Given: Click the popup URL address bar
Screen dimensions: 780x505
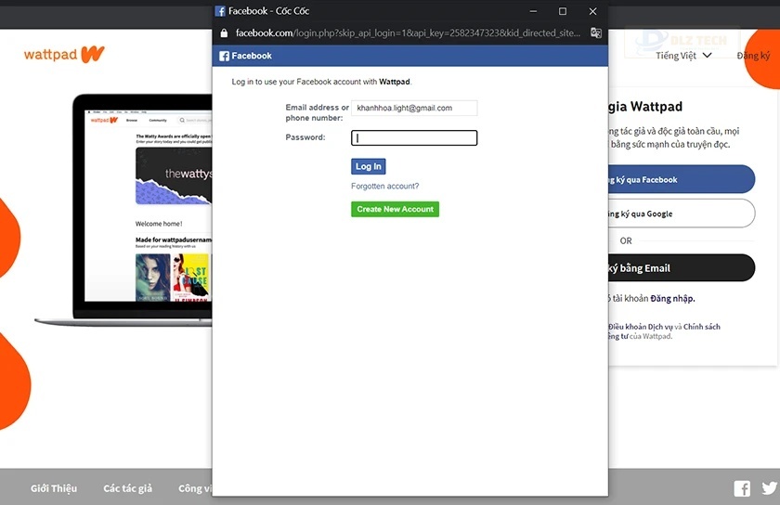Looking at the screenshot, I should 408,32.
